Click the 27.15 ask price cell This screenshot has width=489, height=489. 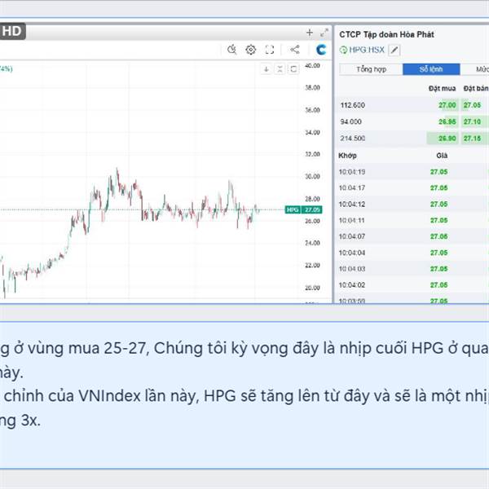click(x=472, y=139)
